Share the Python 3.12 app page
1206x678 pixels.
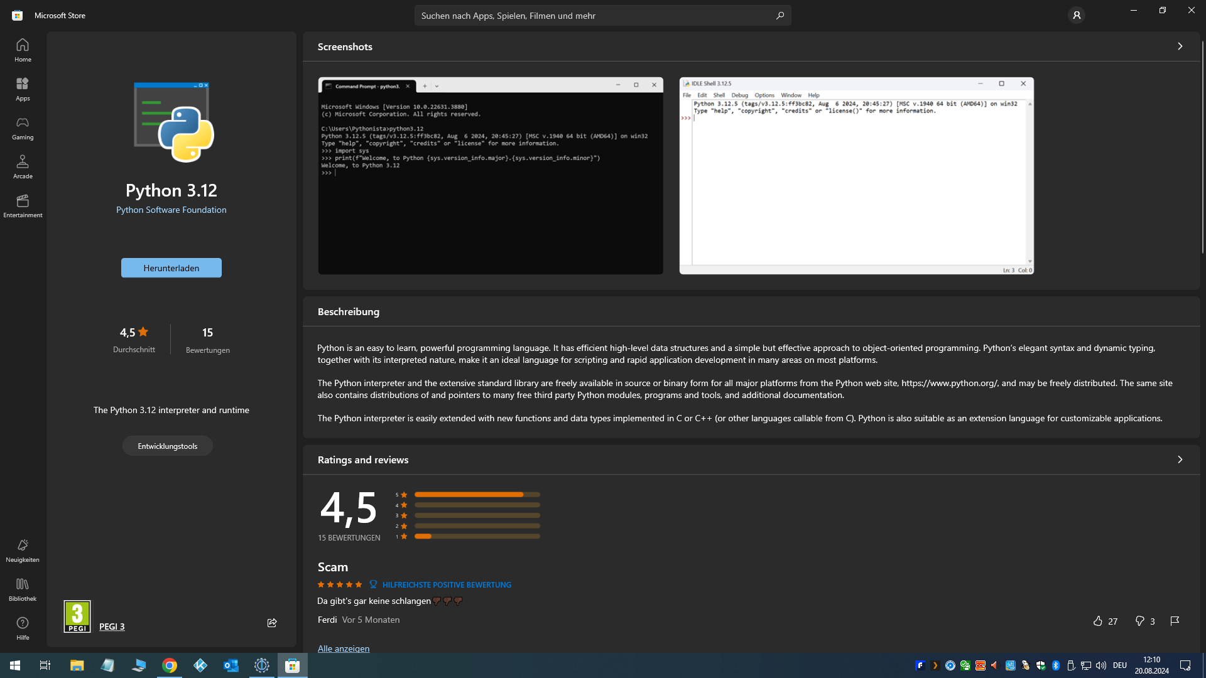(272, 623)
